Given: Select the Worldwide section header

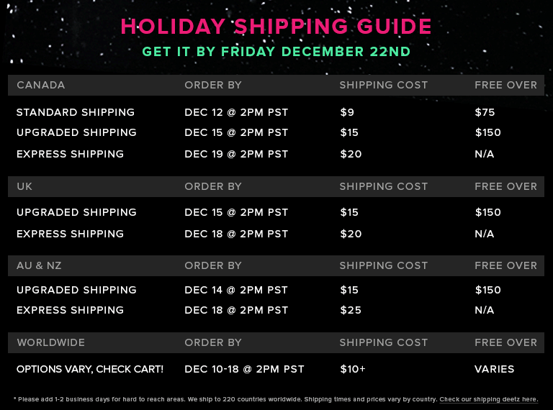Looking at the screenshot, I should click(x=51, y=342).
